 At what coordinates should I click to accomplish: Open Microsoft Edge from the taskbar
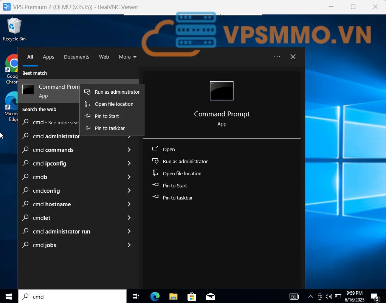(155, 297)
